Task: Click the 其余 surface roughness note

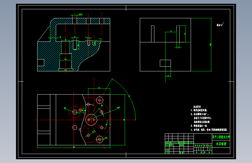Action: 220,25
